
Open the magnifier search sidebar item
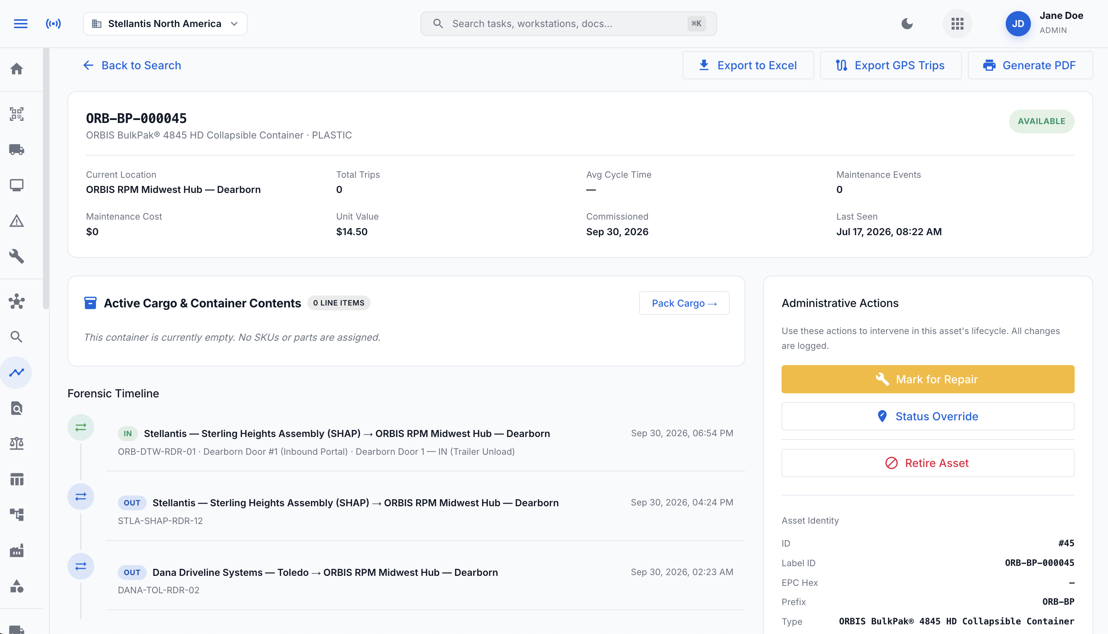[x=17, y=337]
